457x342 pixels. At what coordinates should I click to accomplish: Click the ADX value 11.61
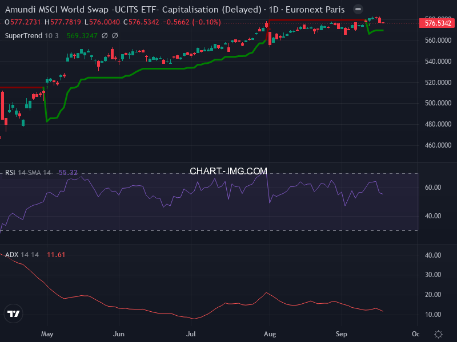tap(56, 254)
